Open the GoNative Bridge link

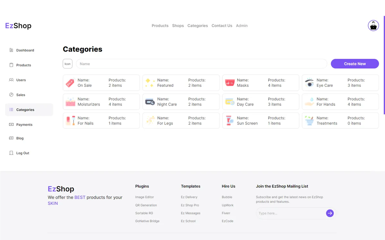[x=147, y=221]
